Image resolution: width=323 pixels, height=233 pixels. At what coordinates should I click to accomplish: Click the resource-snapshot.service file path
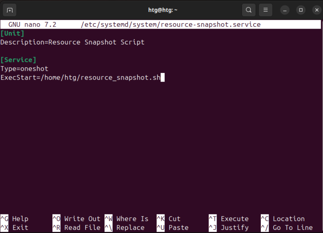click(171, 25)
